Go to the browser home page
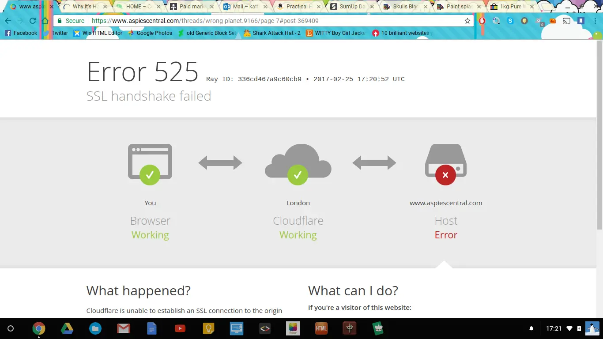603x339 pixels. point(45,21)
